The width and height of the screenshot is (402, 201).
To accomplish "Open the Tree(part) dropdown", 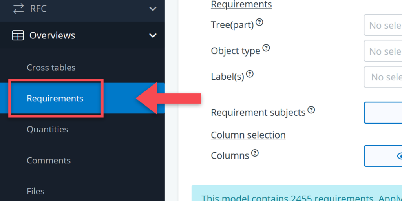I will [x=383, y=26].
